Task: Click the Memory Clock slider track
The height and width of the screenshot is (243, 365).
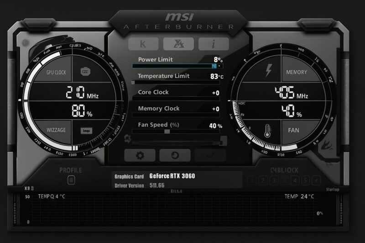Action: coord(176,115)
